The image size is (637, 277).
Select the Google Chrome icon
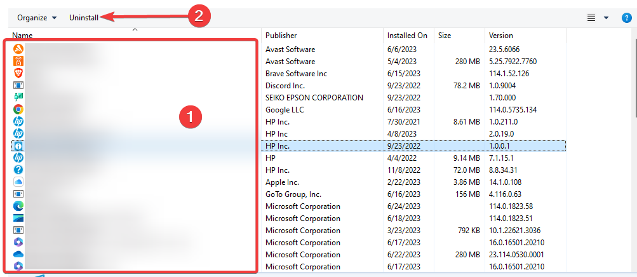tap(18, 109)
